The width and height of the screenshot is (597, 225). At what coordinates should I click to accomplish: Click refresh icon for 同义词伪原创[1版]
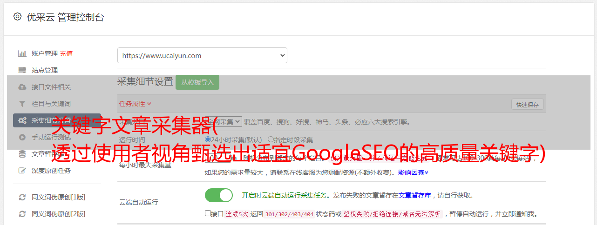tap(22, 197)
